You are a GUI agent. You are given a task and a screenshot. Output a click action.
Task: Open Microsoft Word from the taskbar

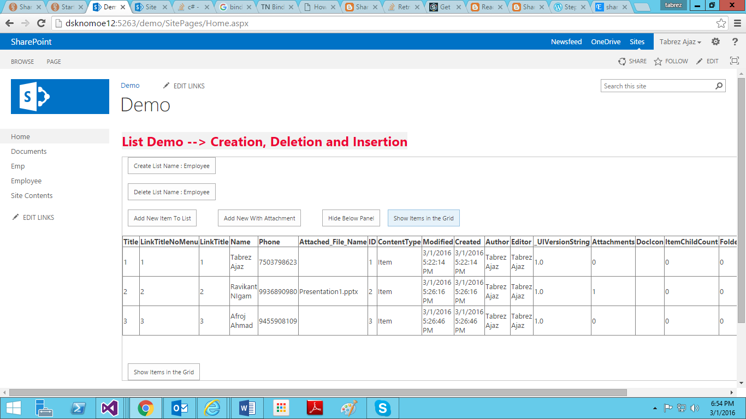[246, 408]
